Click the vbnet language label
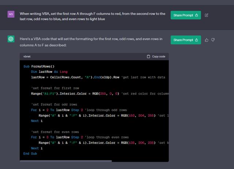Image resolution: width=234 pixels, height=169 pixels. (x=27, y=56)
